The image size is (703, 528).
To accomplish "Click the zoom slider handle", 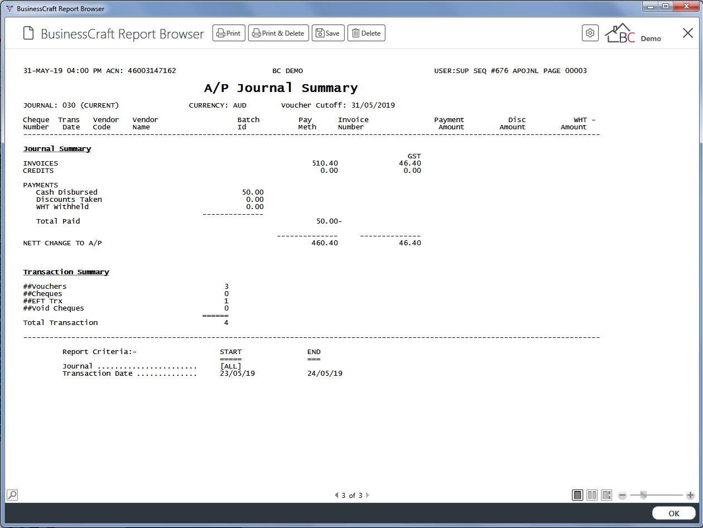I will pos(644,495).
